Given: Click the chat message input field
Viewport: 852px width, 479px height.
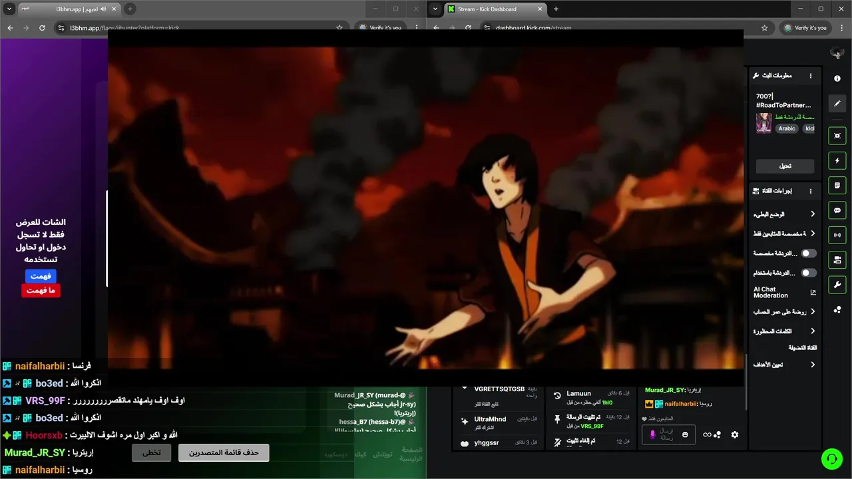Looking at the screenshot, I should pos(669,434).
